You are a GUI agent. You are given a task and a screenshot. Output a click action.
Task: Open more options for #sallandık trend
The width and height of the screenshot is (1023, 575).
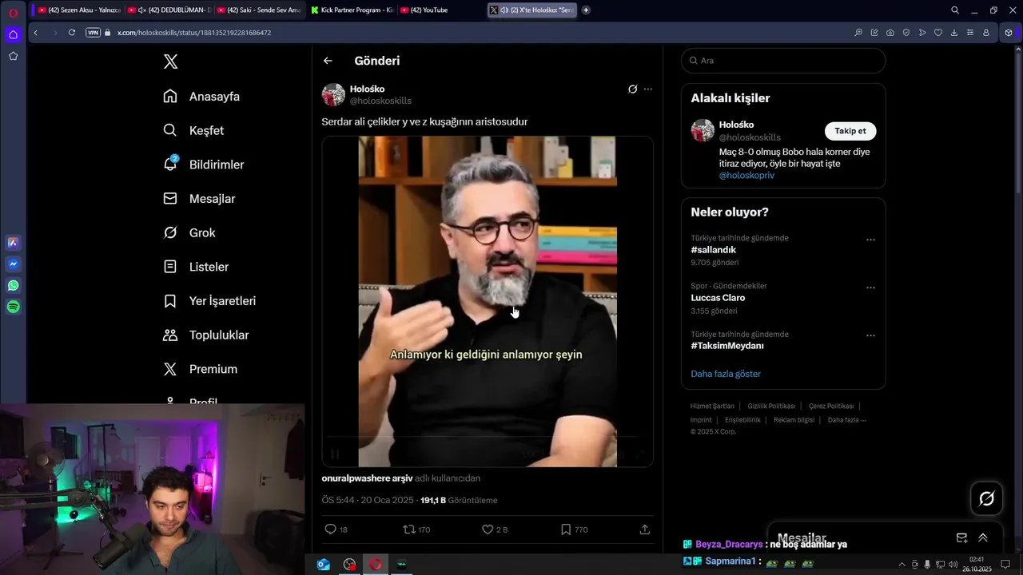(870, 240)
